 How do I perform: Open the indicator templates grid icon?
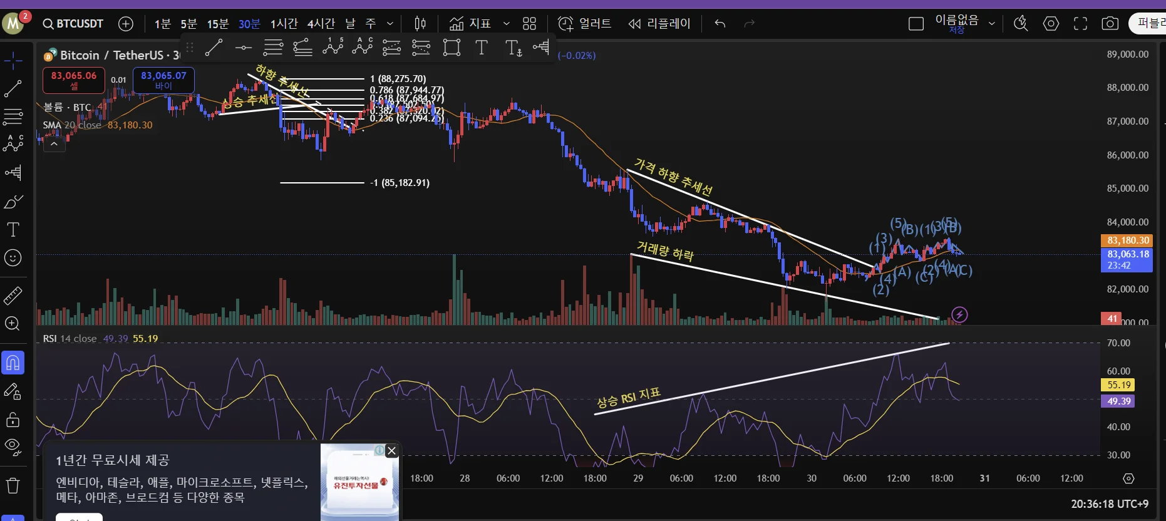(530, 24)
